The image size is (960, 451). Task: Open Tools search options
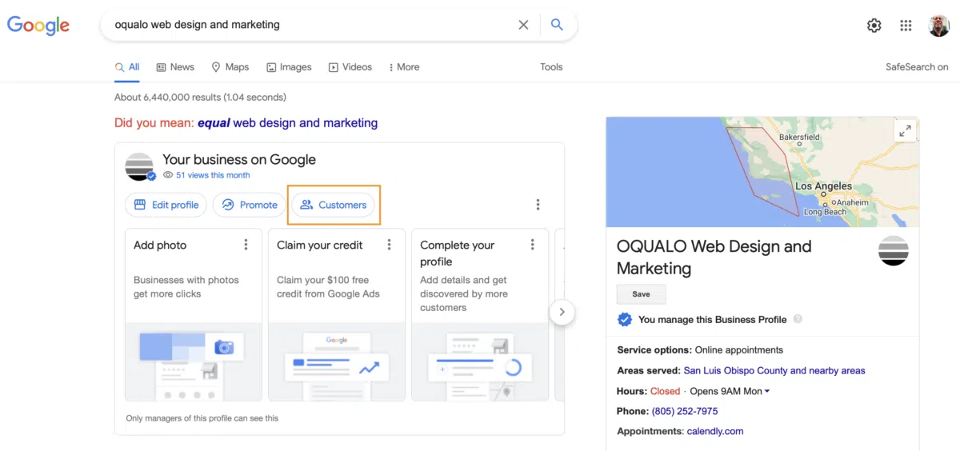click(551, 67)
